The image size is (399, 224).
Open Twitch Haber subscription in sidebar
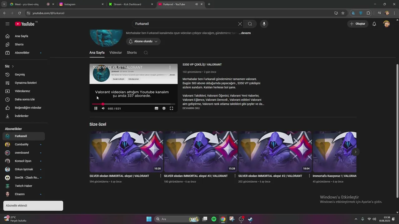click(x=24, y=186)
